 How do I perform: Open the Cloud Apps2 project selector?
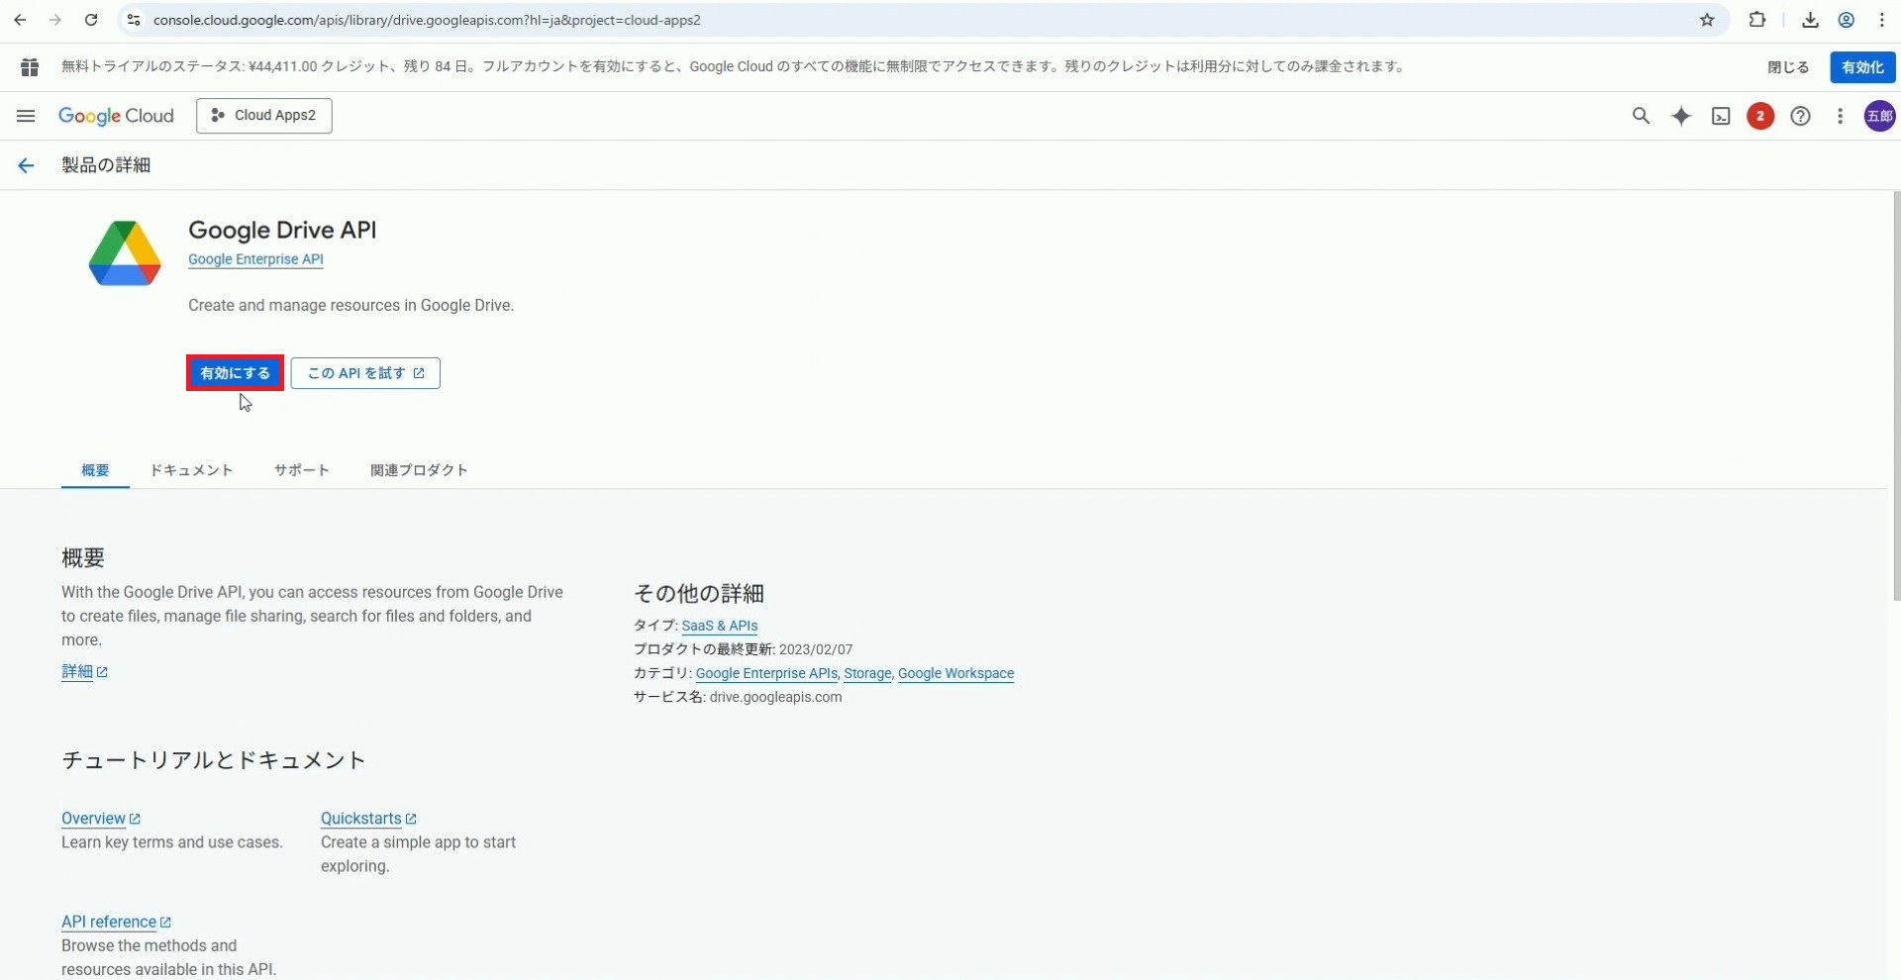click(264, 116)
